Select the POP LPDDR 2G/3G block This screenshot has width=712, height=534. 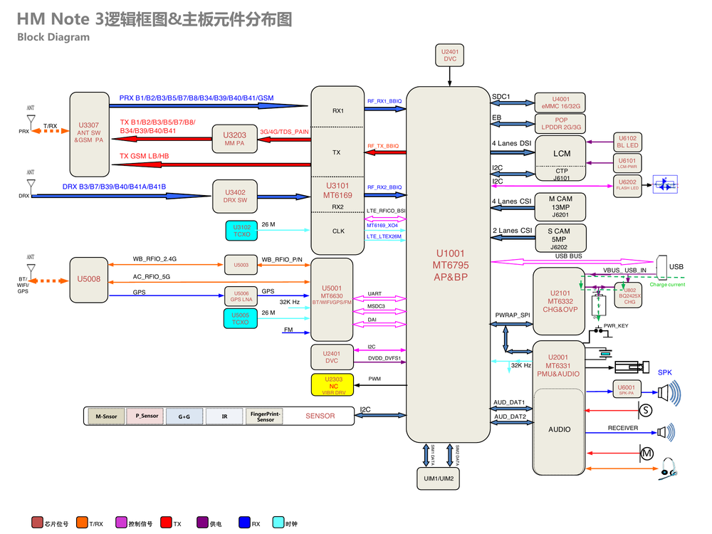click(x=560, y=123)
